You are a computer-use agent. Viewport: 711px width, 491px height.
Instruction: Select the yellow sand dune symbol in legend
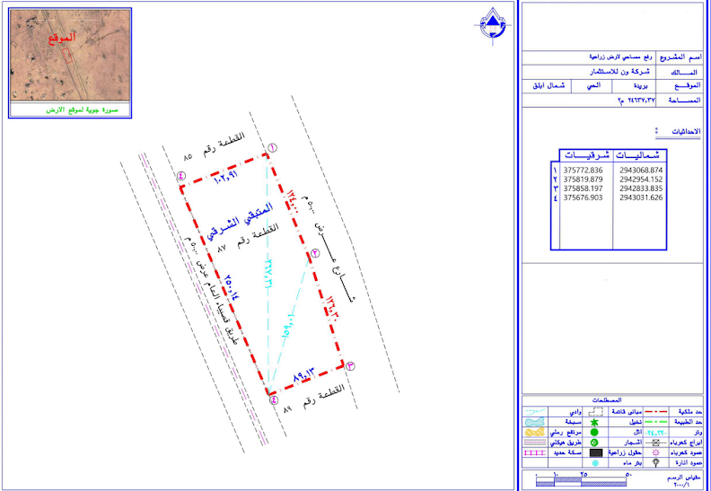pos(534,433)
